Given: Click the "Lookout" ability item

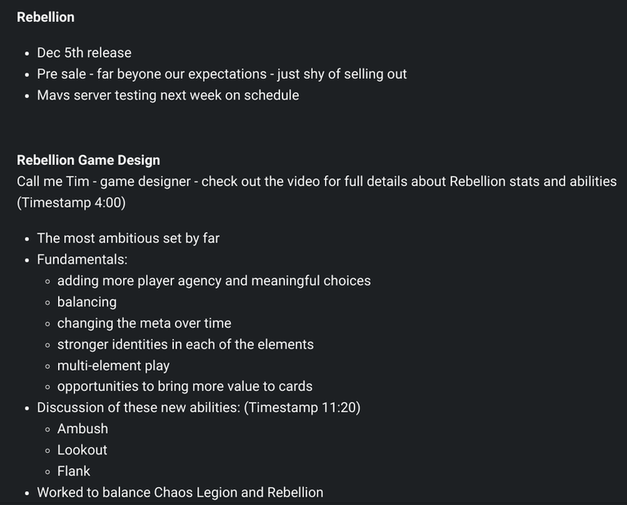Looking at the screenshot, I should coord(82,450).
